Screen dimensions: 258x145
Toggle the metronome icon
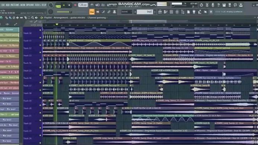click(x=92, y=5)
